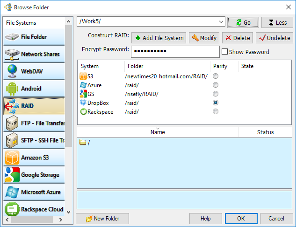Click the Azure row icon in RAID list
The height and width of the screenshot is (227, 296).
pos(83,85)
